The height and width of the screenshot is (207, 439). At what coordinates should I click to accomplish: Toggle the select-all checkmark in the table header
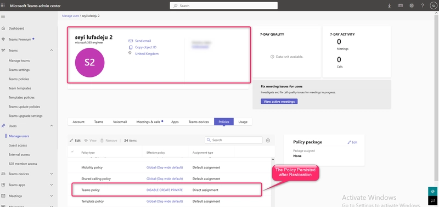point(72,152)
